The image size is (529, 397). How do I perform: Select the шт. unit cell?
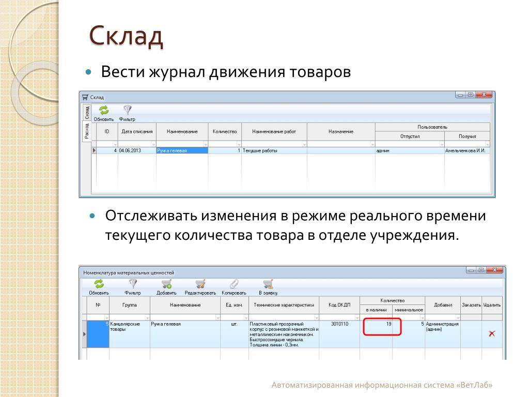pyautogui.click(x=234, y=334)
